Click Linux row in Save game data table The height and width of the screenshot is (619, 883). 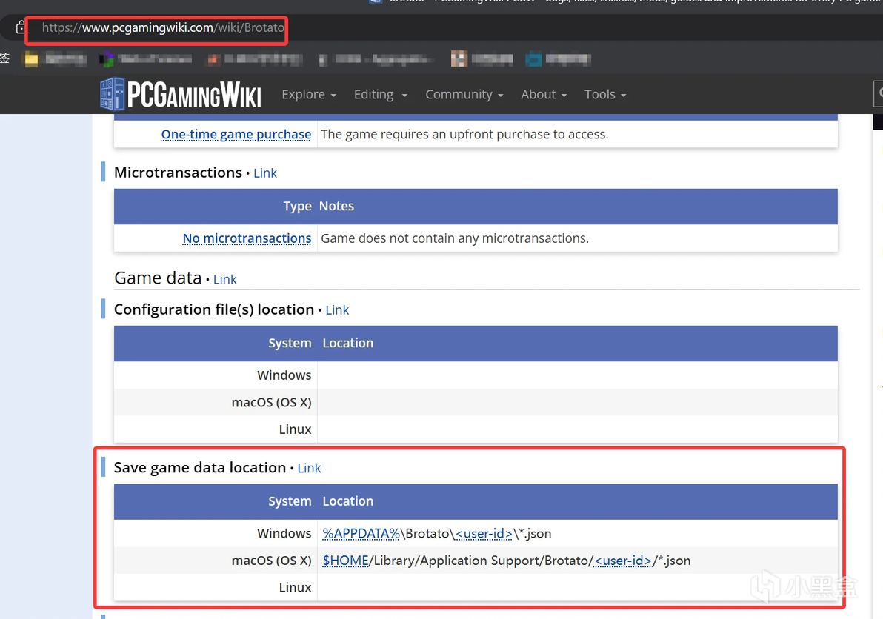pos(476,587)
